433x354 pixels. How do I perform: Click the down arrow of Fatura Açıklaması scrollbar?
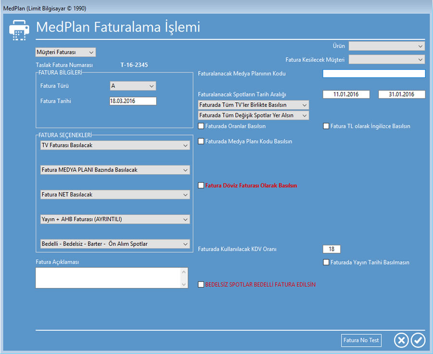(x=184, y=284)
